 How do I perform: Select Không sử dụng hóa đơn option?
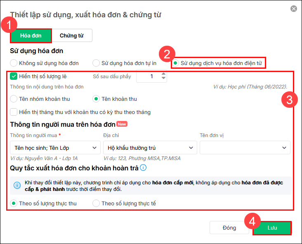(14, 63)
